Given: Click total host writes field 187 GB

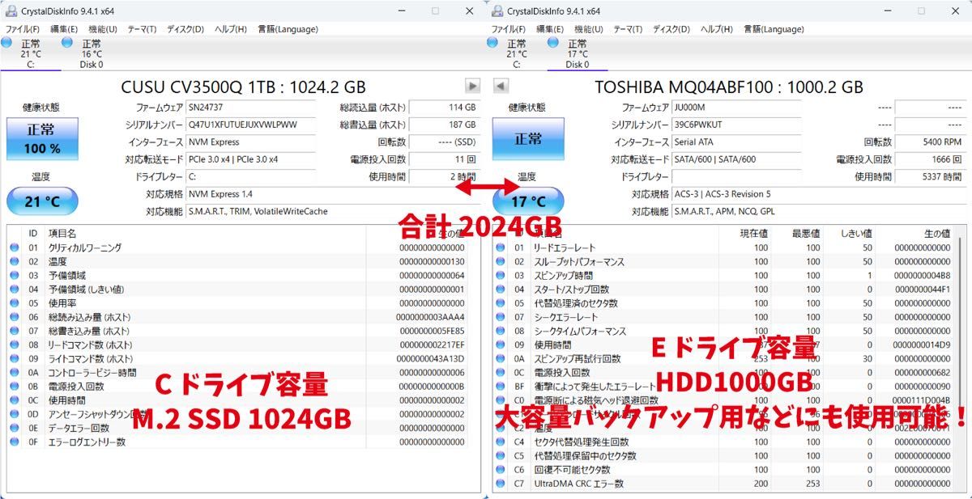Looking at the screenshot, I should click(444, 125).
